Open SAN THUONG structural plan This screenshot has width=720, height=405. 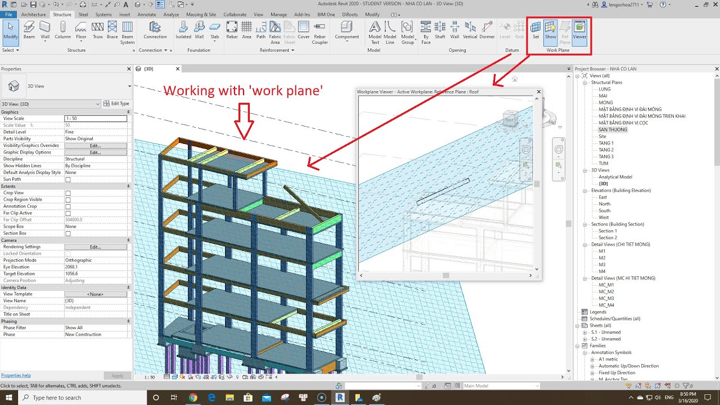613,130
